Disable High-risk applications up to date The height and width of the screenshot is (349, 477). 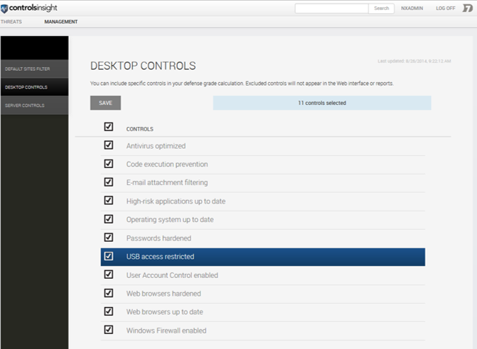click(109, 201)
